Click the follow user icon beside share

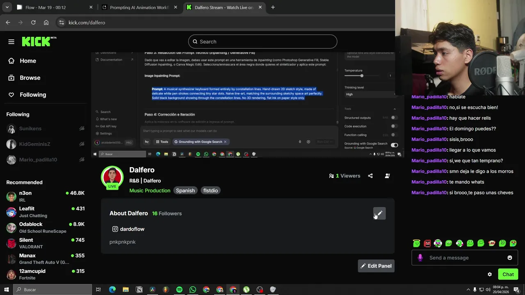[387, 176]
